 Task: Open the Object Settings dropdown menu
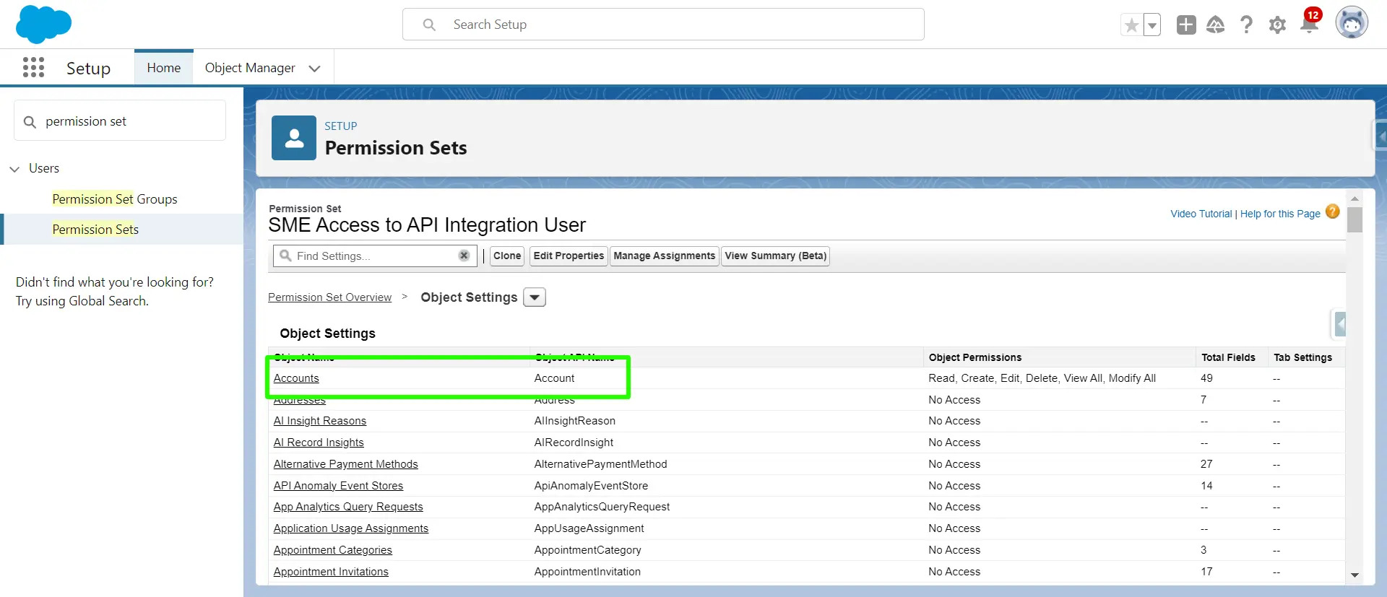[x=535, y=297]
